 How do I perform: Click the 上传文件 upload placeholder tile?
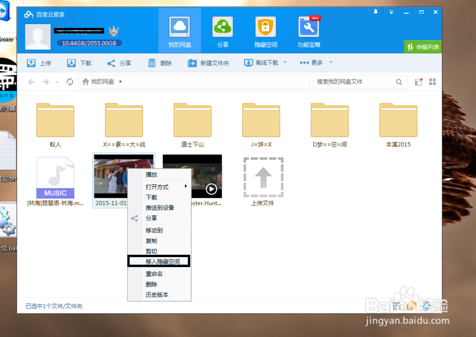263,177
